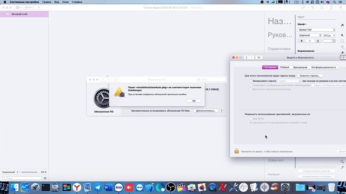Viewport: 346px width, 194px height.
Task: Open Xcode from the dock
Action: (x=150, y=188)
